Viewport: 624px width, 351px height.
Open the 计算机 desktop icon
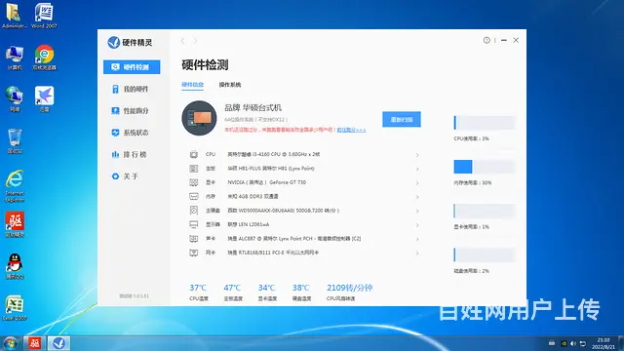click(15, 58)
